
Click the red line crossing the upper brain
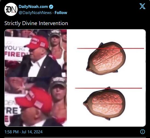coord(111,48)
